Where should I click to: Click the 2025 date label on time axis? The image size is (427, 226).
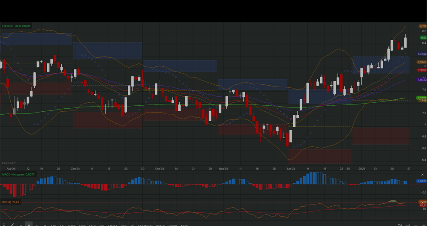click(362, 169)
